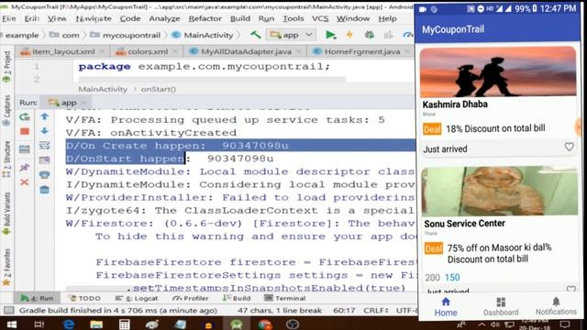Open the TODO tool window
This screenshot has width=587, height=330.
click(x=84, y=298)
